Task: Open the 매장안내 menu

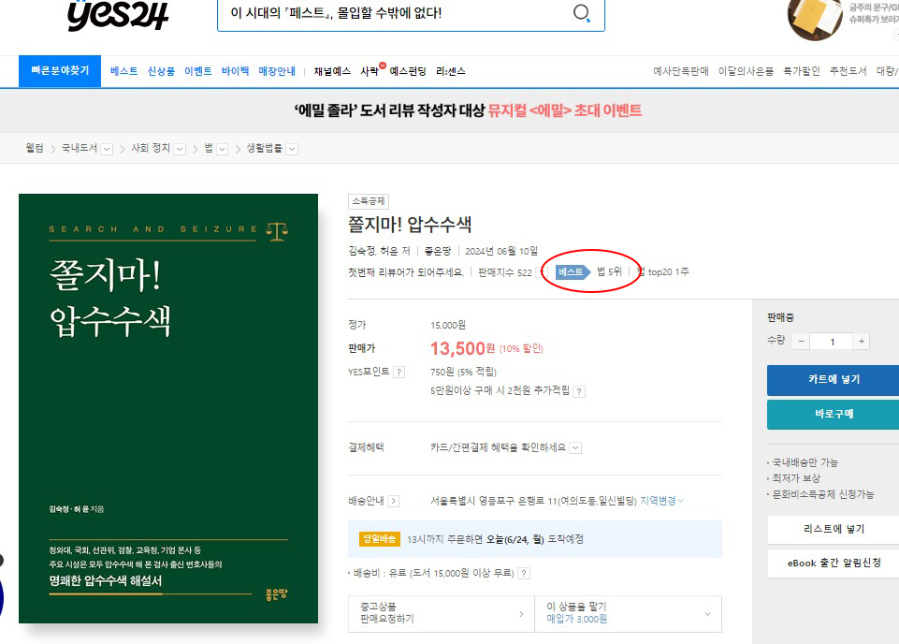Action: tap(277, 71)
